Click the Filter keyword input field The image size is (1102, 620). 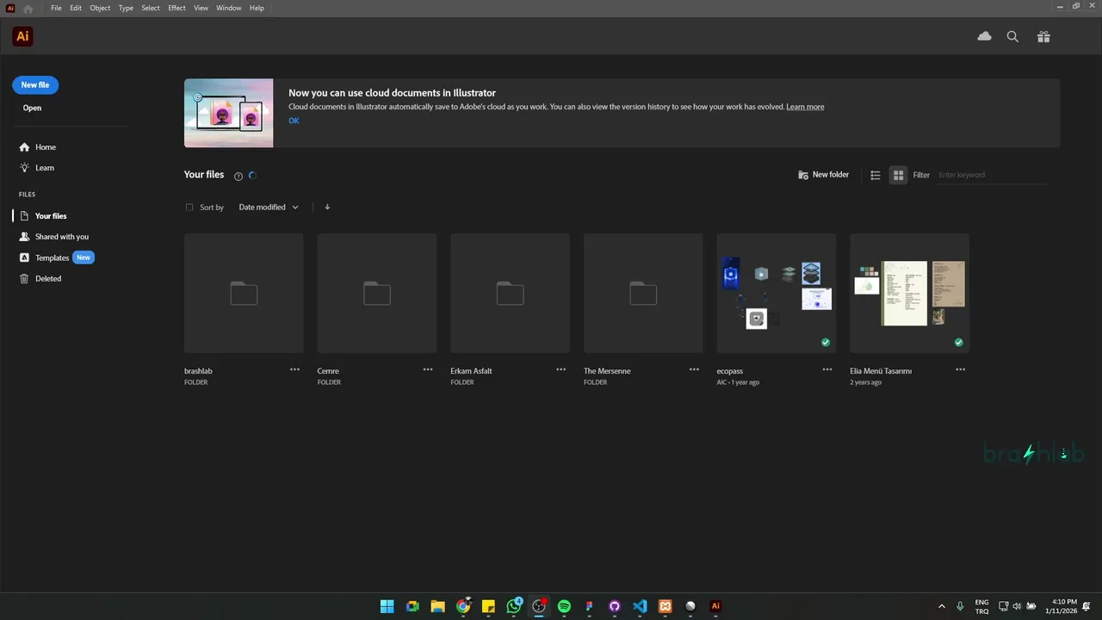(992, 175)
